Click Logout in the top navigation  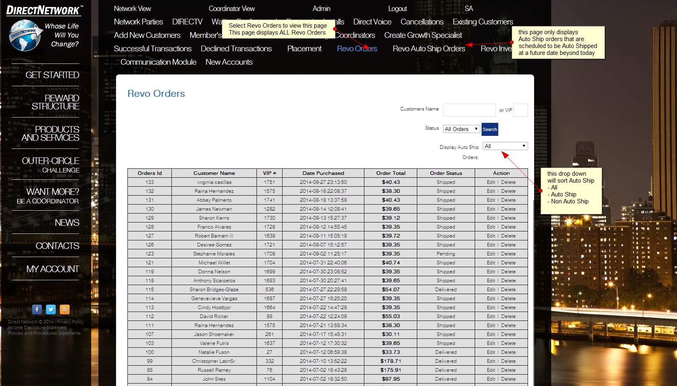[397, 9]
